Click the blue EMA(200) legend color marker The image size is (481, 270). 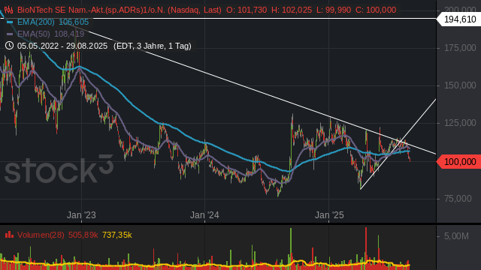click(10, 22)
